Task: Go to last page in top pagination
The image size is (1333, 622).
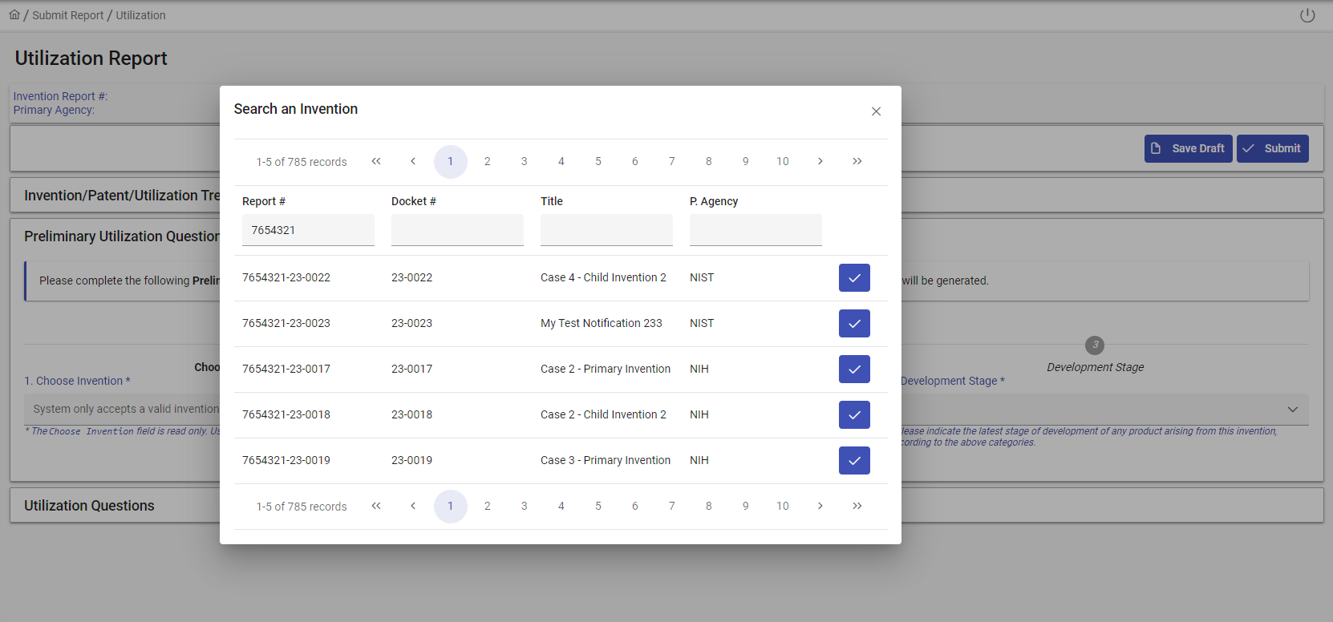Action: [857, 161]
